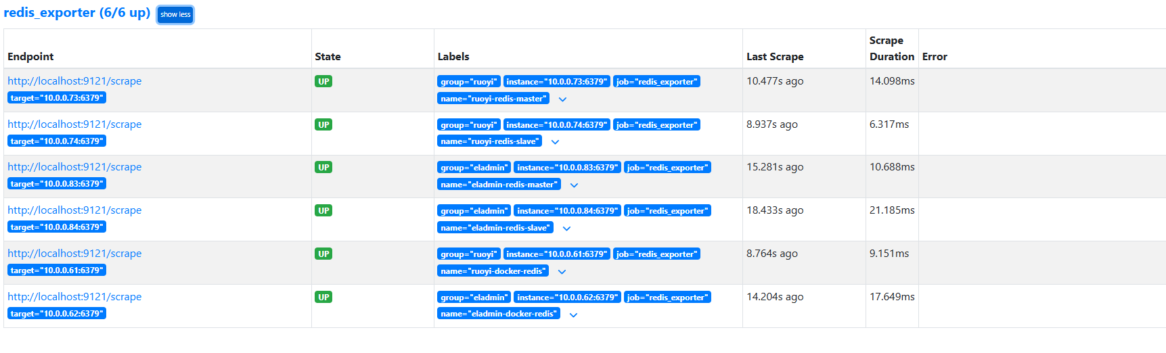
Task: Click the 'show less' button
Action: [x=175, y=15]
